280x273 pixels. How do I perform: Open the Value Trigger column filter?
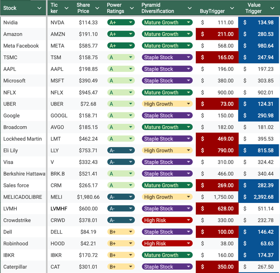pyautogui.click(x=272, y=8)
